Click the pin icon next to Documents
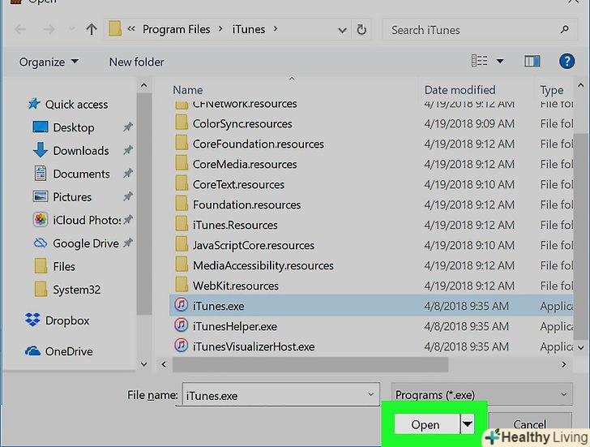 (128, 174)
